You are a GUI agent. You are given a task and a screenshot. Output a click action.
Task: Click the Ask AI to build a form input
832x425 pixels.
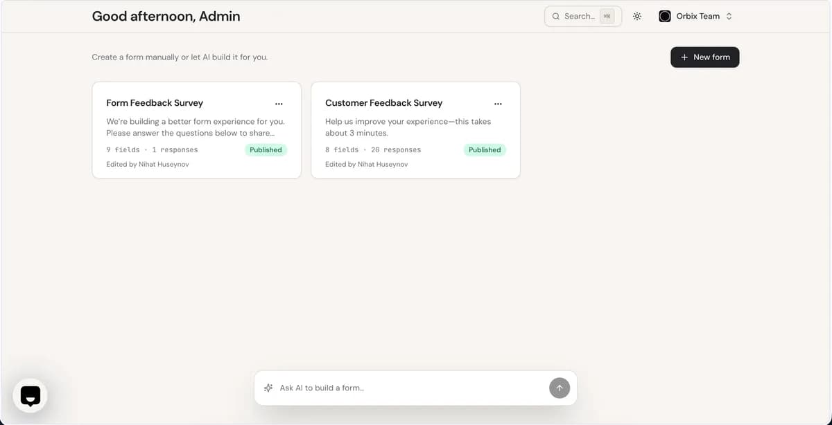409,388
